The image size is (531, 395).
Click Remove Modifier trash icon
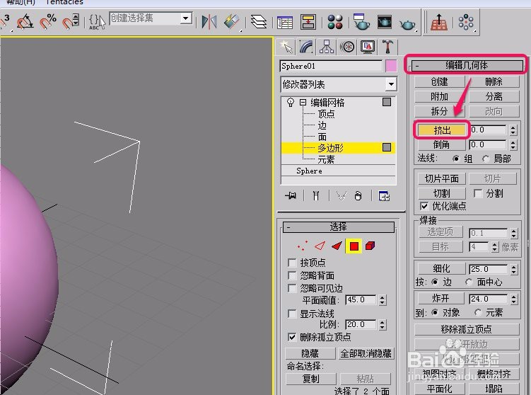[x=358, y=195]
